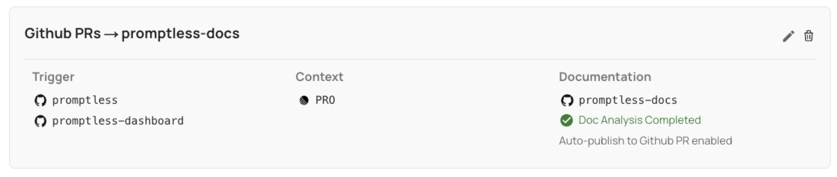Open the PRO context project

point(325,100)
